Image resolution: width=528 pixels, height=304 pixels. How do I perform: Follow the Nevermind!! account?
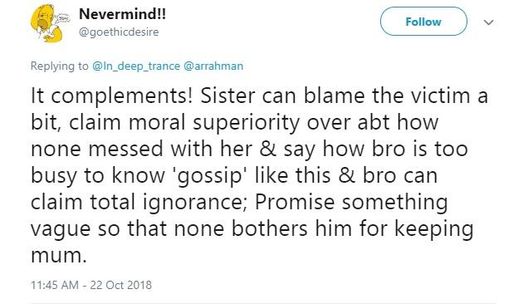coord(423,22)
